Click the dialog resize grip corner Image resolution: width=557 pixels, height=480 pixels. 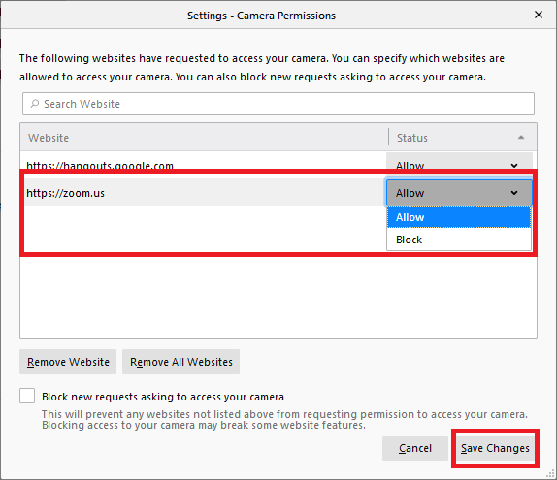pos(550,473)
